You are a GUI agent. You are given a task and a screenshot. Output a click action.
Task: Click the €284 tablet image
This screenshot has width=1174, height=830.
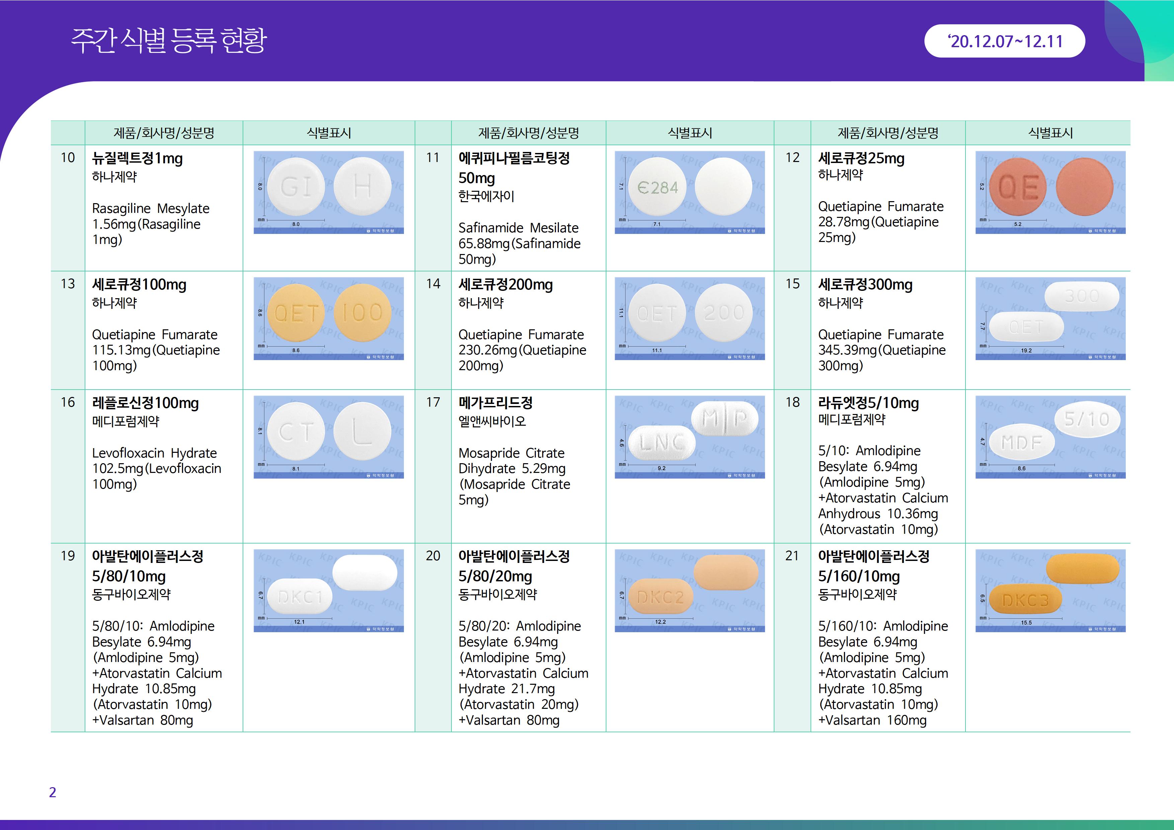[x=689, y=192]
